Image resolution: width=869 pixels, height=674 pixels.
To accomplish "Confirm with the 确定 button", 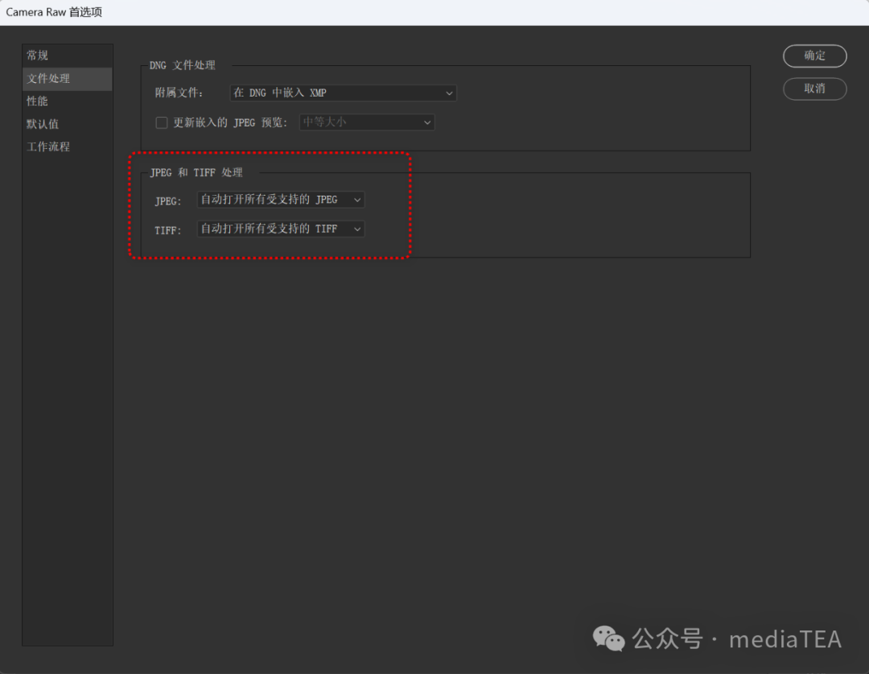I will click(814, 56).
